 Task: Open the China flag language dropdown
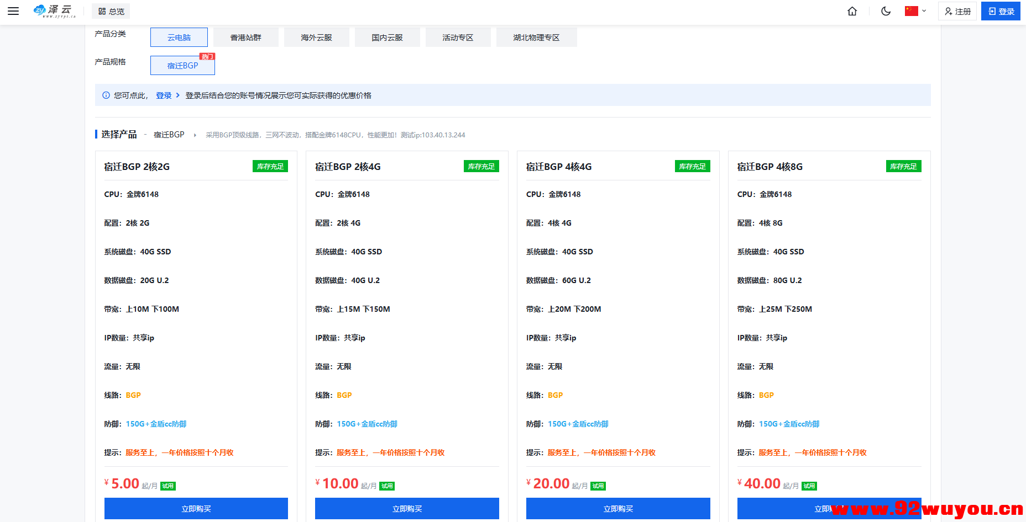click(x=915, y=11)
